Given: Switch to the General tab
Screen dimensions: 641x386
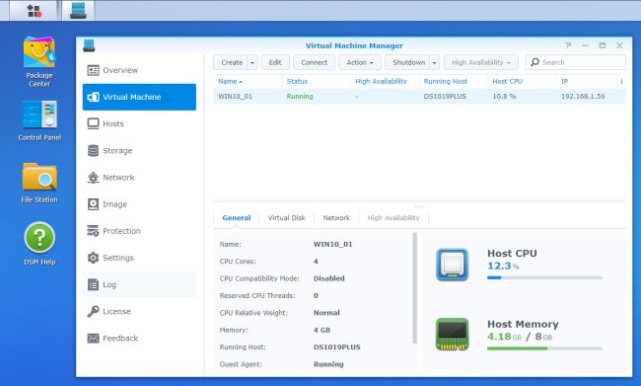Looking at the screenshot, I should click(x=237, y=218).
